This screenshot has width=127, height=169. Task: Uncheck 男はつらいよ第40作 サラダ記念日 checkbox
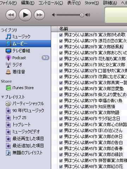click(61, 119)
